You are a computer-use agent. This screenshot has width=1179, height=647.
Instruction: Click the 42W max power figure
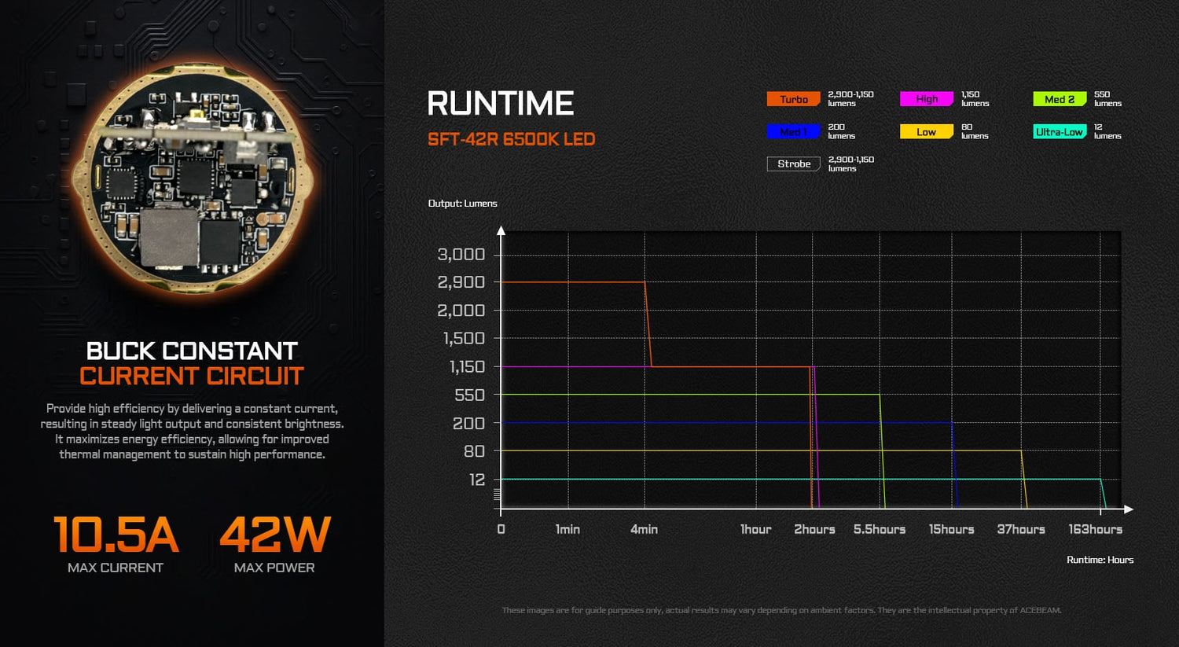(274, 535)
